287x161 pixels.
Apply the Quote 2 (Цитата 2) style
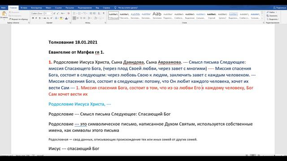pyautogui.click(x=222, y=16)
